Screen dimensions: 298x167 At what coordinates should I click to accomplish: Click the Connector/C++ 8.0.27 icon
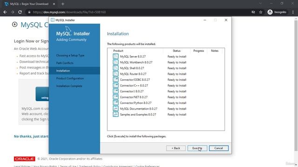point(115,85)
